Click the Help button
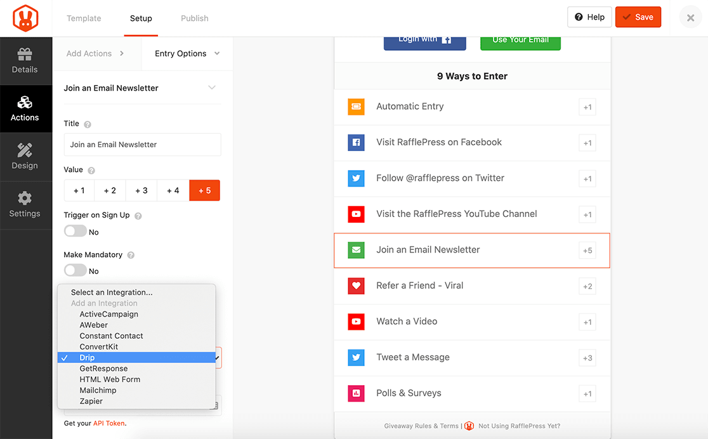Viewport: 708px width, 439px height. (589, 17)
